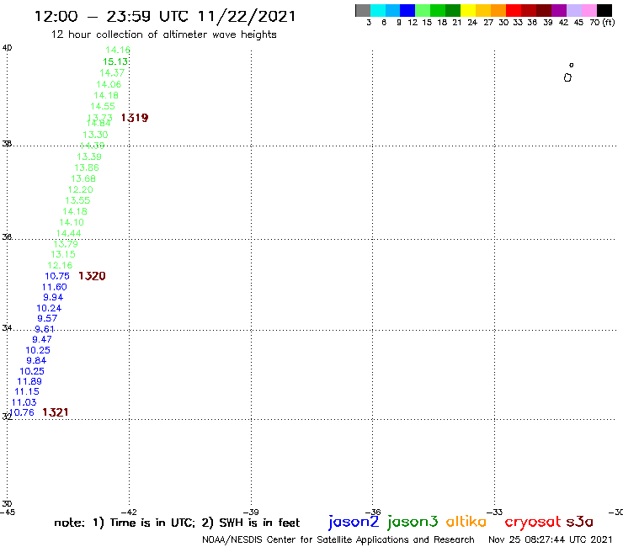Click the larger island outline on map

tap(567, 77)
